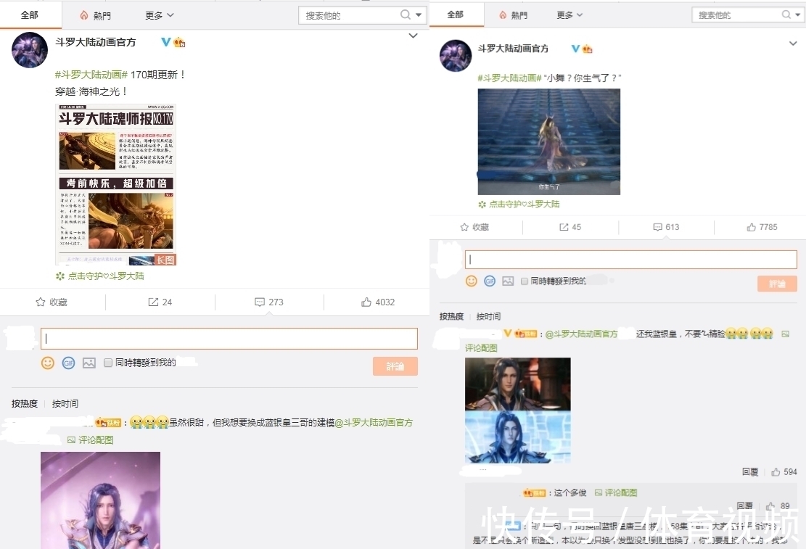Open the GIF picker in the comment toolbar

tap(68, 363)
